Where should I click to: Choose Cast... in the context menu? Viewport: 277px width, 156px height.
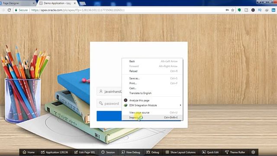152,88
